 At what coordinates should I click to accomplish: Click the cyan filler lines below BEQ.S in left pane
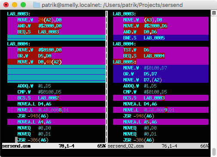pos(56,38)
